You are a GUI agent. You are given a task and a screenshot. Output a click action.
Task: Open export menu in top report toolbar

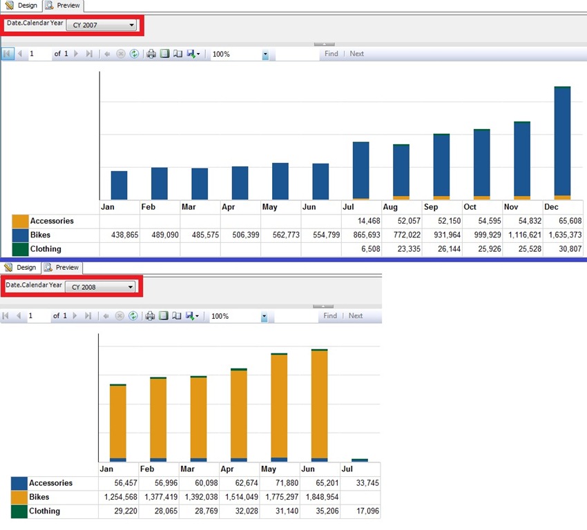click(x=193, y=54)
